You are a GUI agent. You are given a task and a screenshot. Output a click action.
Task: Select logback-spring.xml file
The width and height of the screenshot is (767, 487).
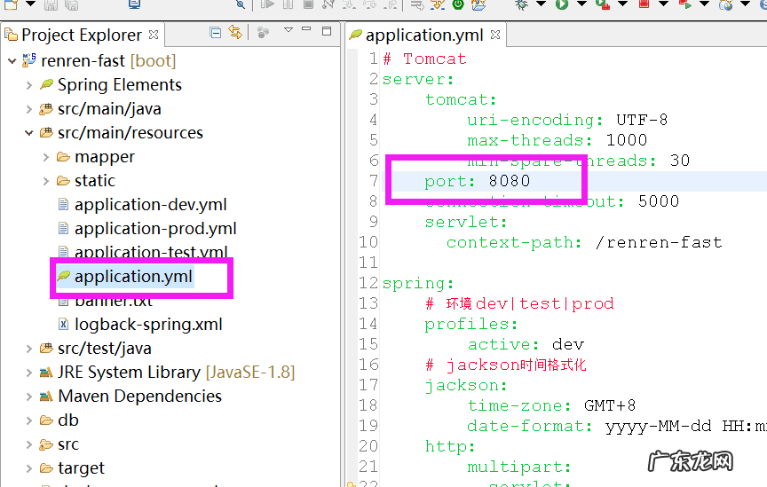click(148, 325)
